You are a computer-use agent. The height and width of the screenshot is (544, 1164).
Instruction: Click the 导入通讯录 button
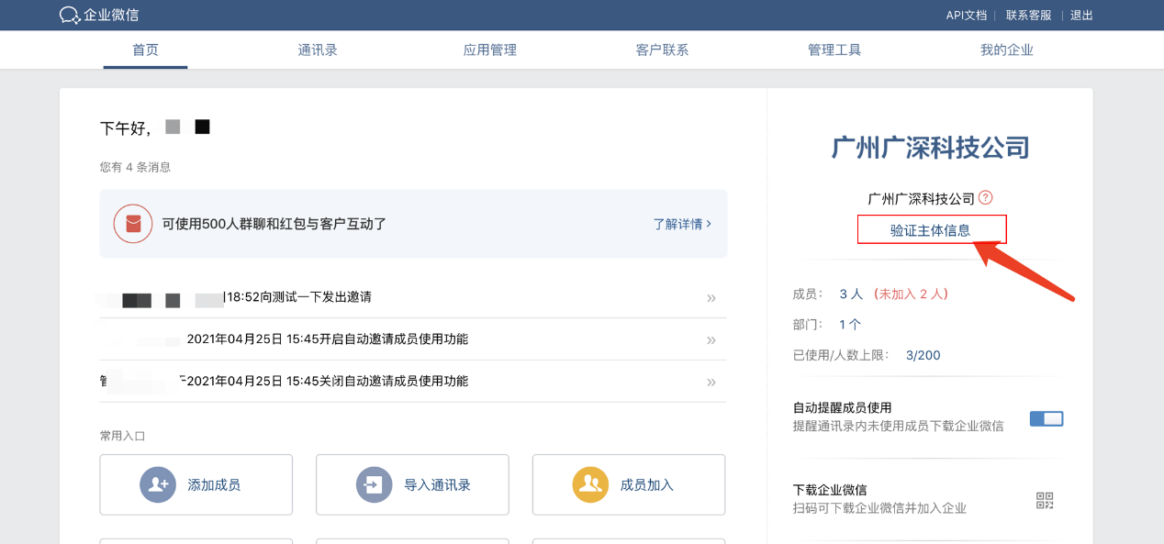click(x=412, y=484)
